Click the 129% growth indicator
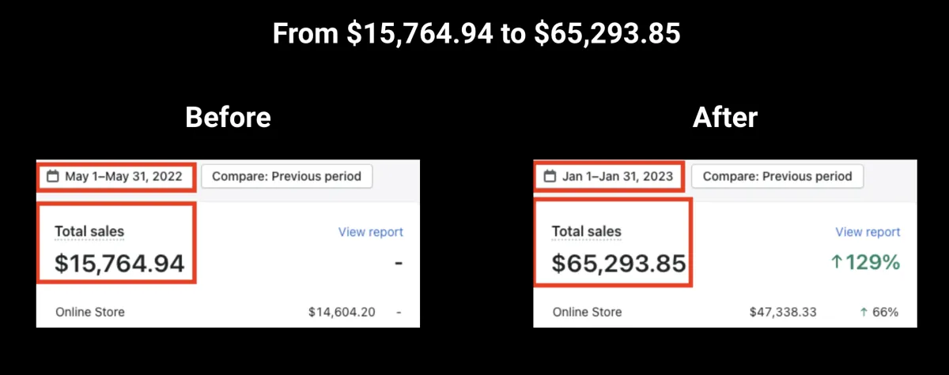The width and height of the screenshot is (949, 375). click(864, 263)
